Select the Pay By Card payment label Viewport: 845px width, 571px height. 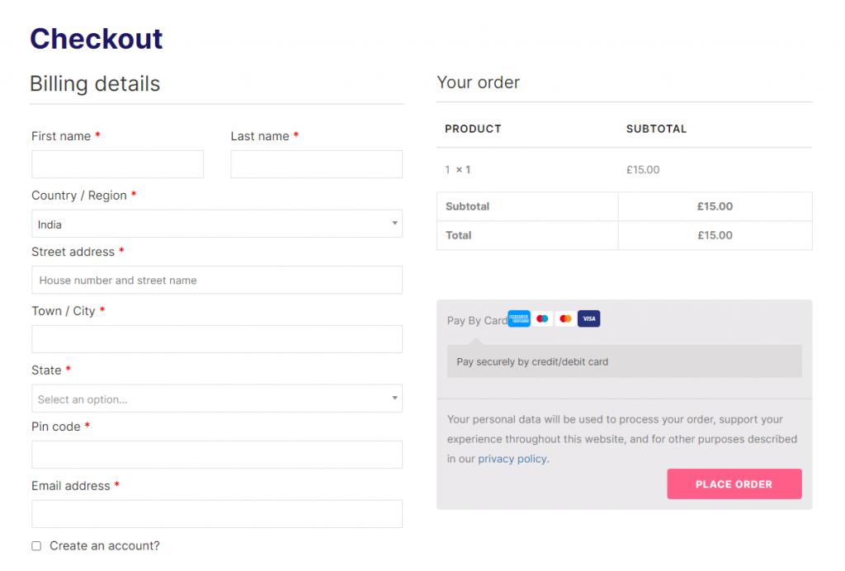tap(477, 320)
